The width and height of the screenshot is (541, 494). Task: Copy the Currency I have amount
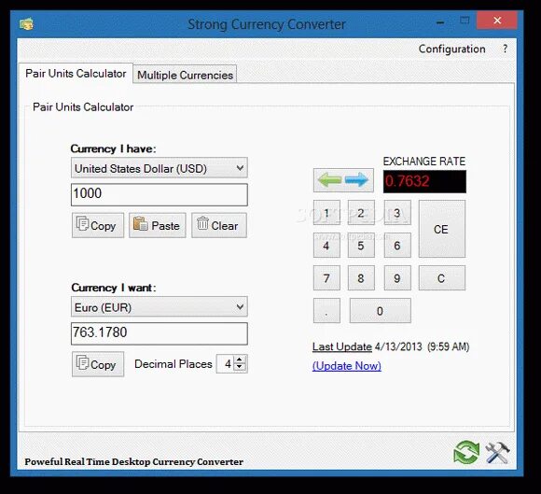(x=98, y=225)
